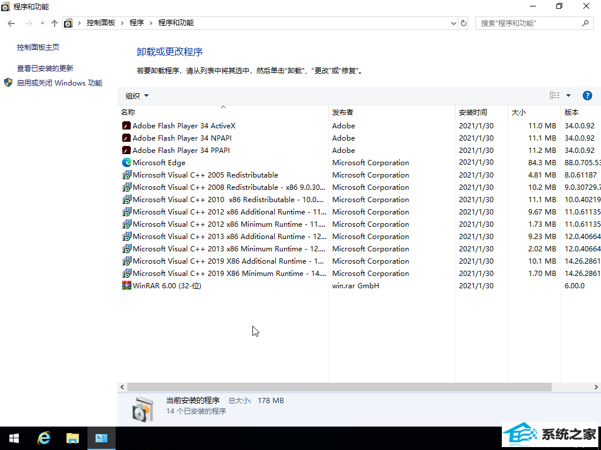Screen dimensions: 601x450
Task: Click the horizontal scrollbar thumb
Action: click(339, 387)
